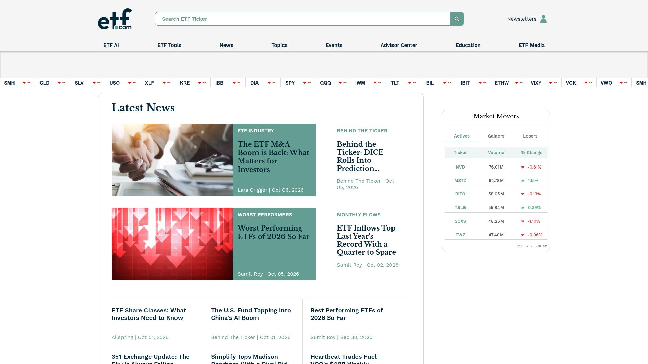Click the Volume column header

pyautogui.click(x=496, y=153)
